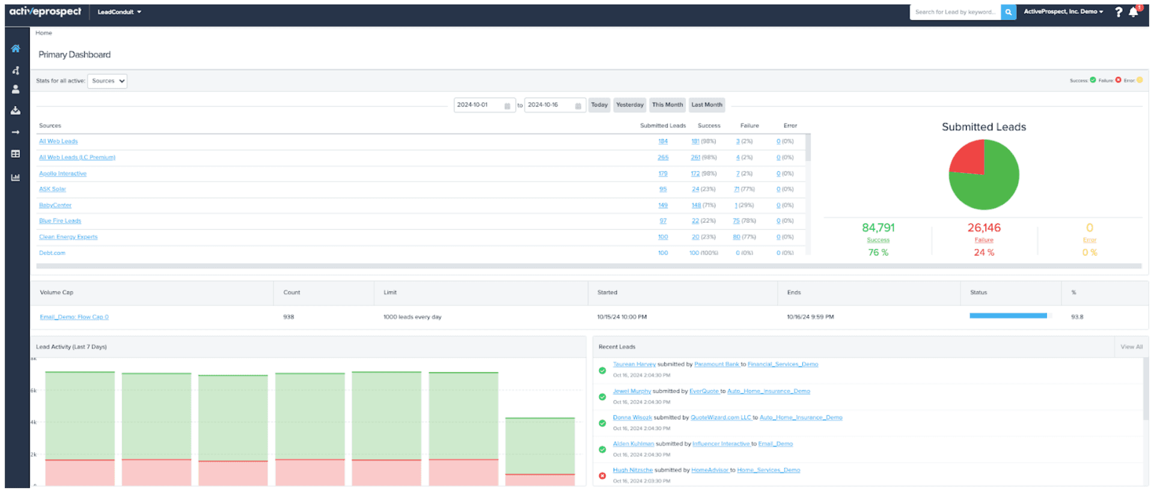The width and height of the screenshot is (1154, 499).
Task: Click the red Failure legend icon
Action: (1118, 80)
